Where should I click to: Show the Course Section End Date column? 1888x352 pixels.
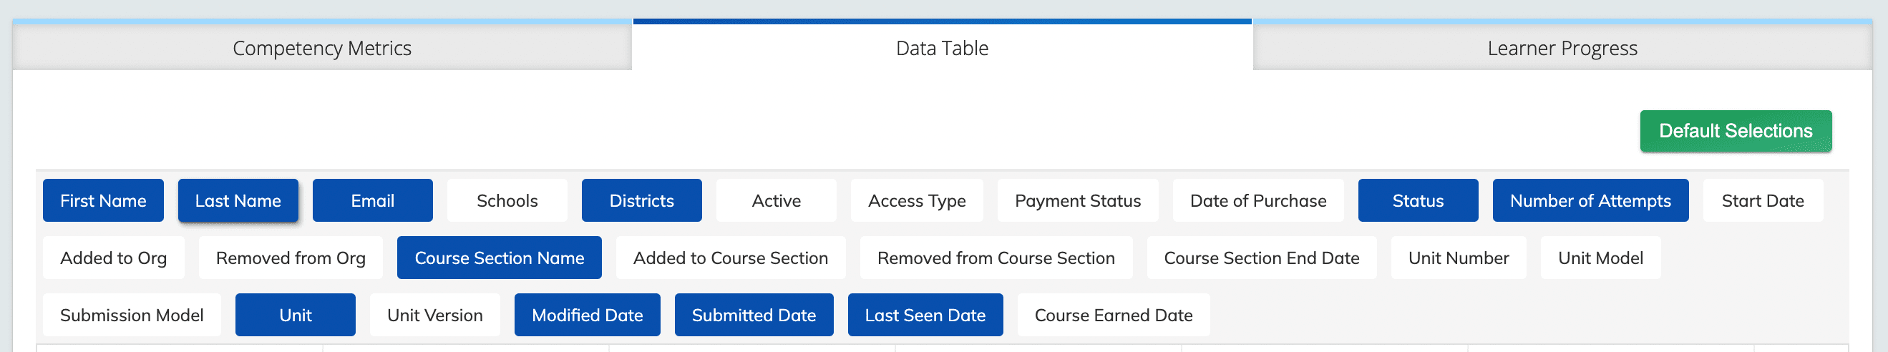[x=1261, y=258]
